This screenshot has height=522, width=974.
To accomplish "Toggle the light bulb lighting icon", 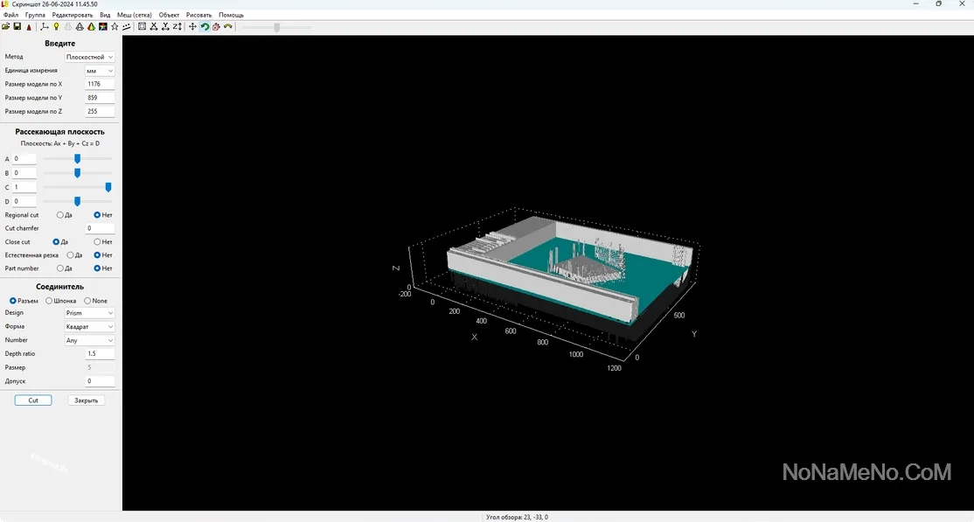I will tap(57, 27).
